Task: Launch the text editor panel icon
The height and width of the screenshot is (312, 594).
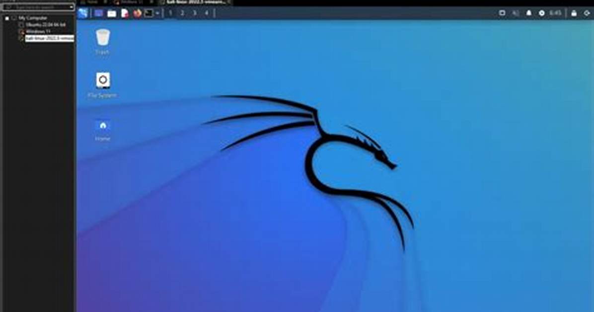Action: tap(125, 13)
